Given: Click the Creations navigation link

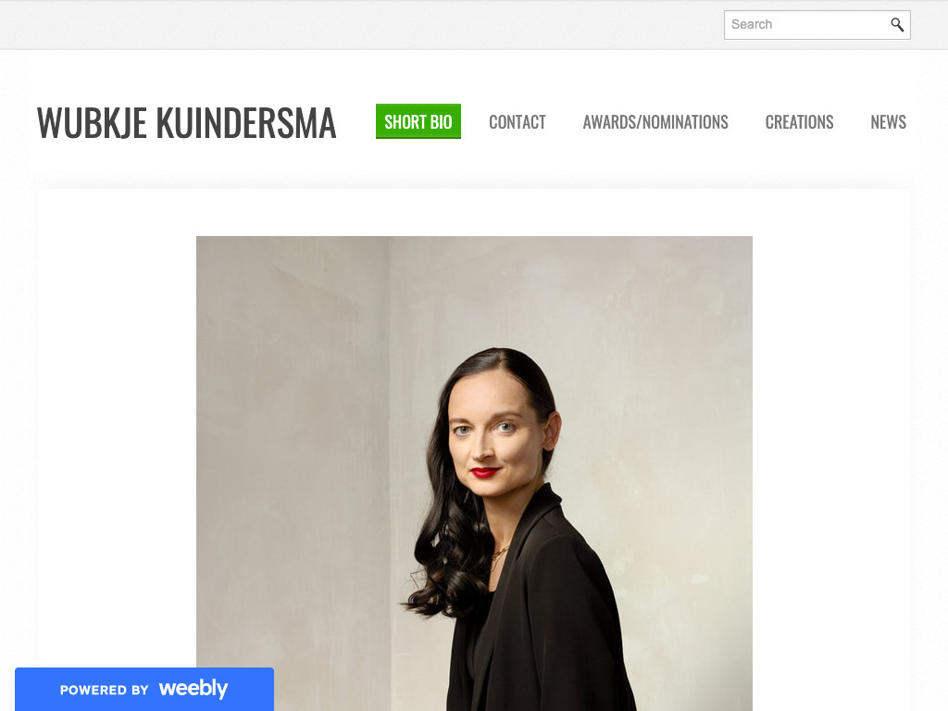Looking at the screenshot, I should pos(799,122).
